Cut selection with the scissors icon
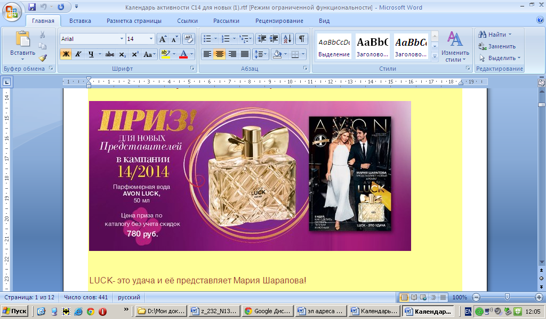This screenshot has height=319, width=546. (x=43, y=35)
